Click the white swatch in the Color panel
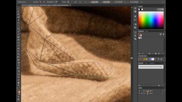The image size is (182, 102). point(142,9)
